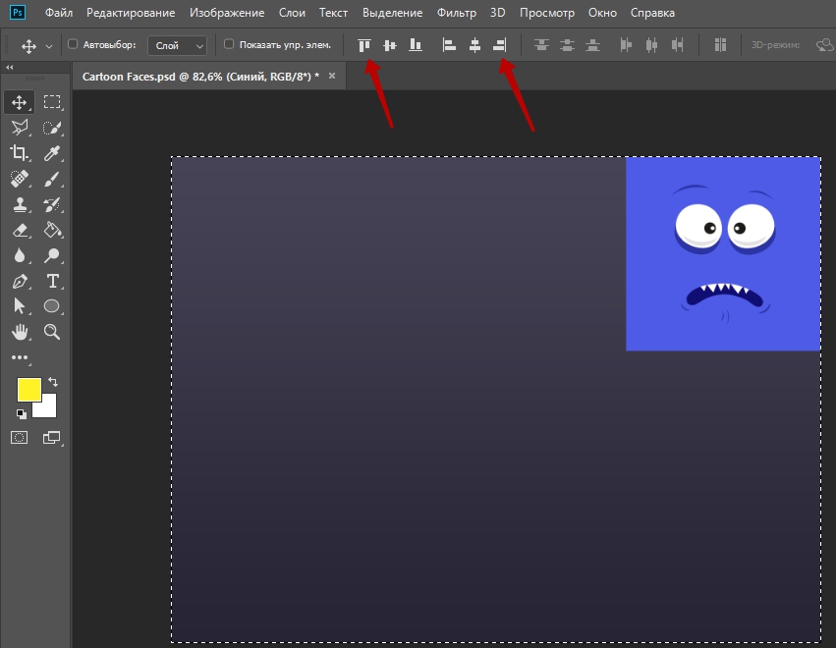The width and height of the screenshot is (836, 648).
Task: Open the Edit Toolbar three-dots menu
Action: [20, 357]
